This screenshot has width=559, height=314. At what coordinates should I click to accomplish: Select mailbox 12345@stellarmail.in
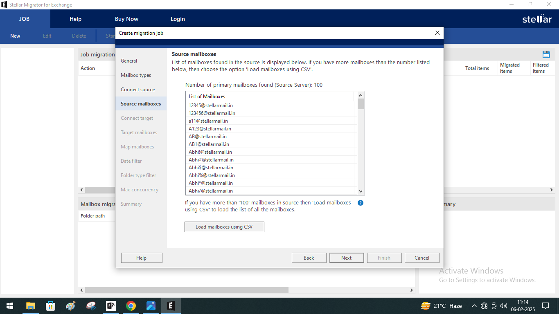[x=271, y=105]
